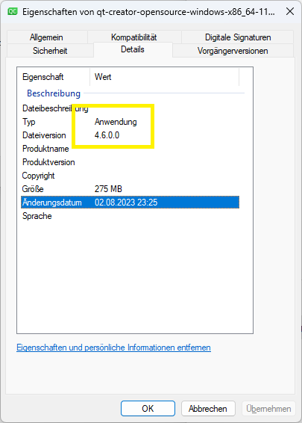Confirm with the OK button

pos(148,409)
